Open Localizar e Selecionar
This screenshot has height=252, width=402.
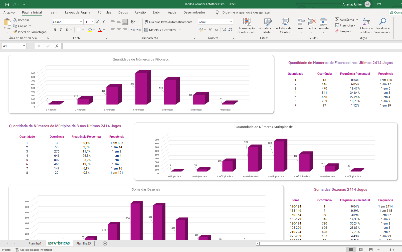click(x=383, y=26)
